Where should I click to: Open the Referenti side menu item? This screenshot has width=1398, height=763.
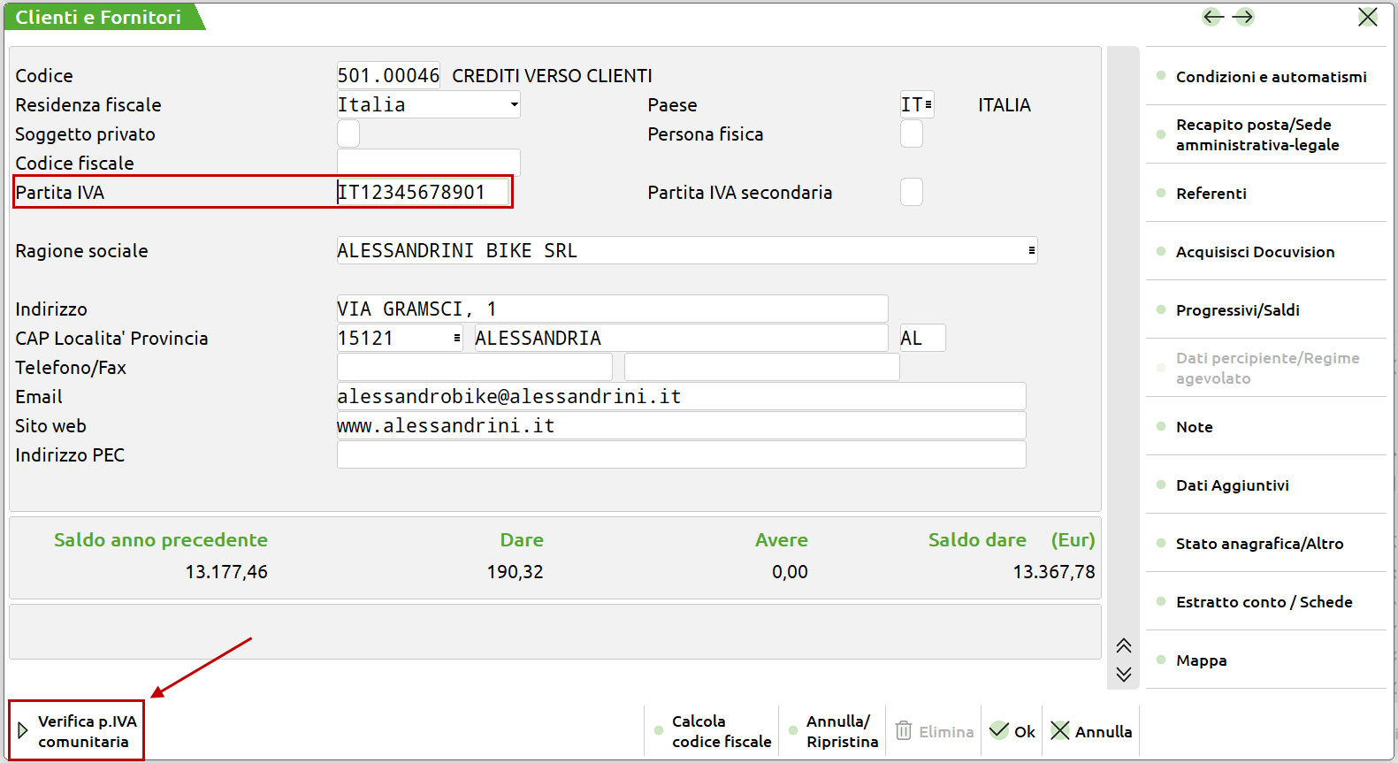[x=1211, y=194]
